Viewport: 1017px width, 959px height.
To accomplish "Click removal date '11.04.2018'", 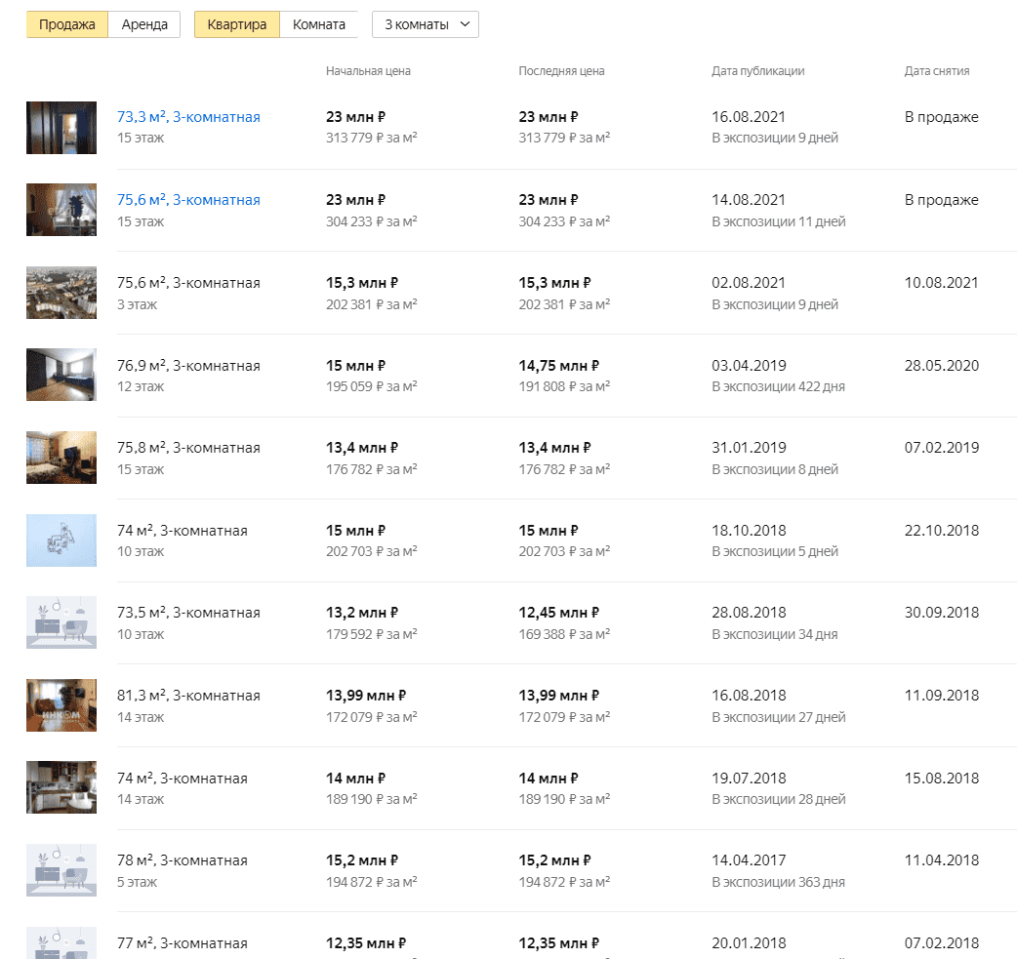I will tap(942, 859).
